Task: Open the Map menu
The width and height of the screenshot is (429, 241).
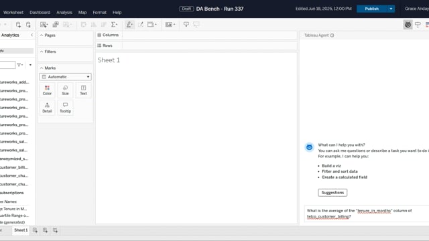Action: [x=82, y=12]
